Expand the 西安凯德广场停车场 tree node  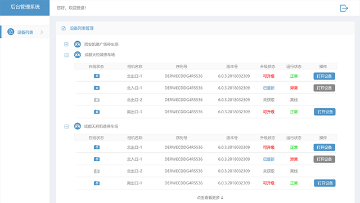click(x=66, y=44)
